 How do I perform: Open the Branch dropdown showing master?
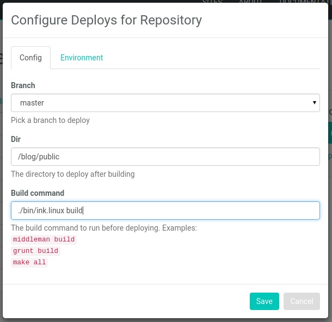165,102
